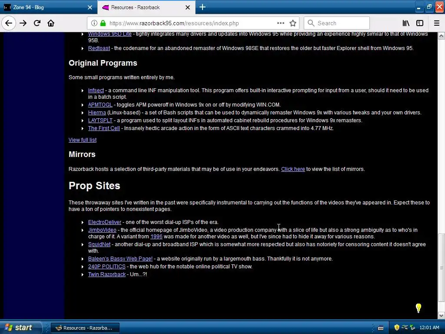Visit the JimboVideo prop site
Image resolution: width=445 pixels, height=334 pixels.
[x=102, y=230]
